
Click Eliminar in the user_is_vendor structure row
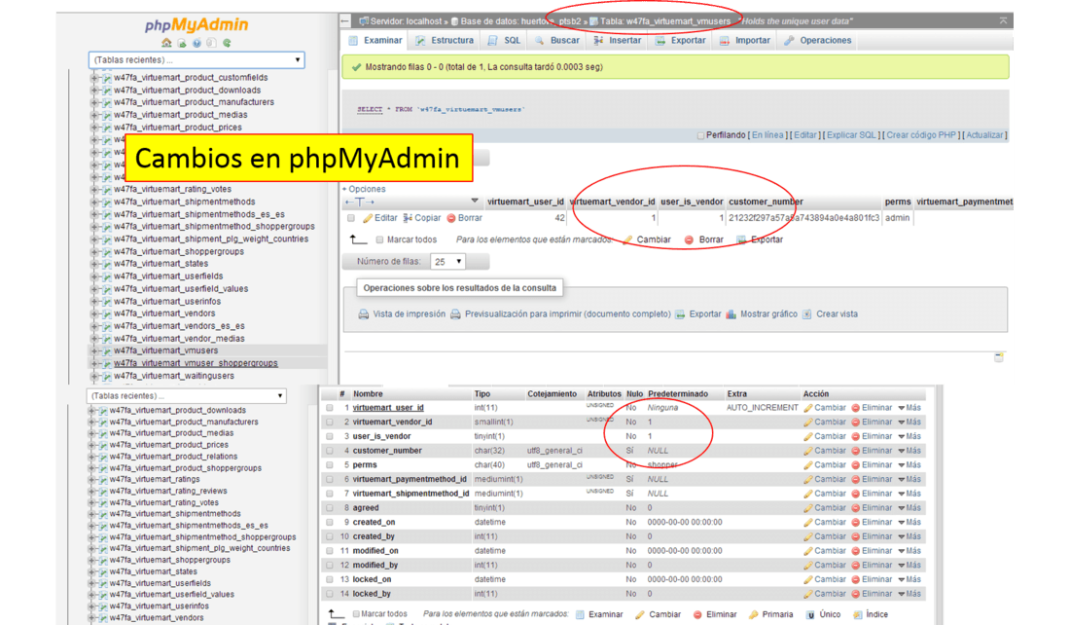click(x=872, y=436)
